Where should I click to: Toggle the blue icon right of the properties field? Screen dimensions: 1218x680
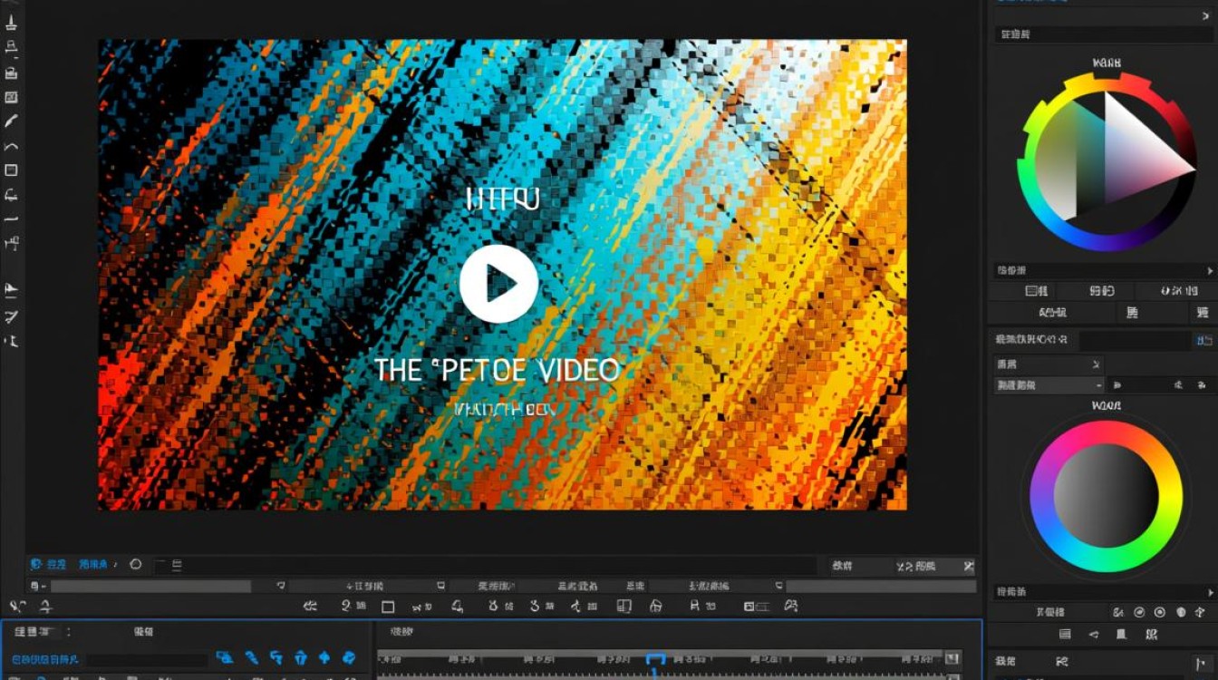[x=1203, y=341]
